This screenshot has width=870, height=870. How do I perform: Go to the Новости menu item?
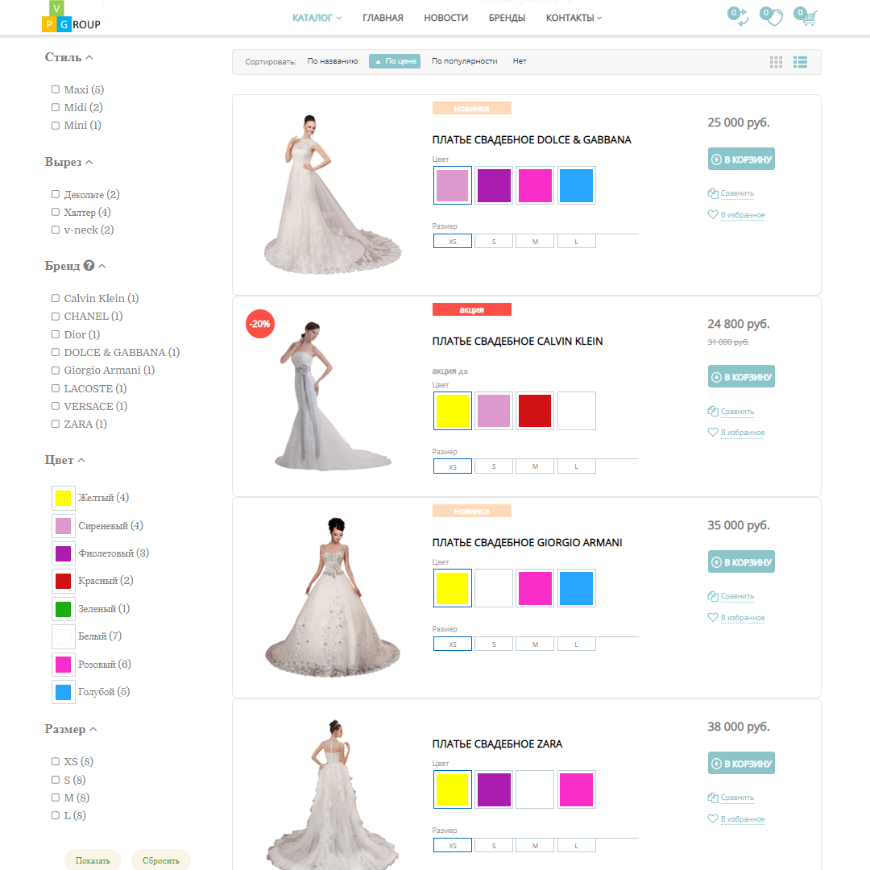(445, 18)
